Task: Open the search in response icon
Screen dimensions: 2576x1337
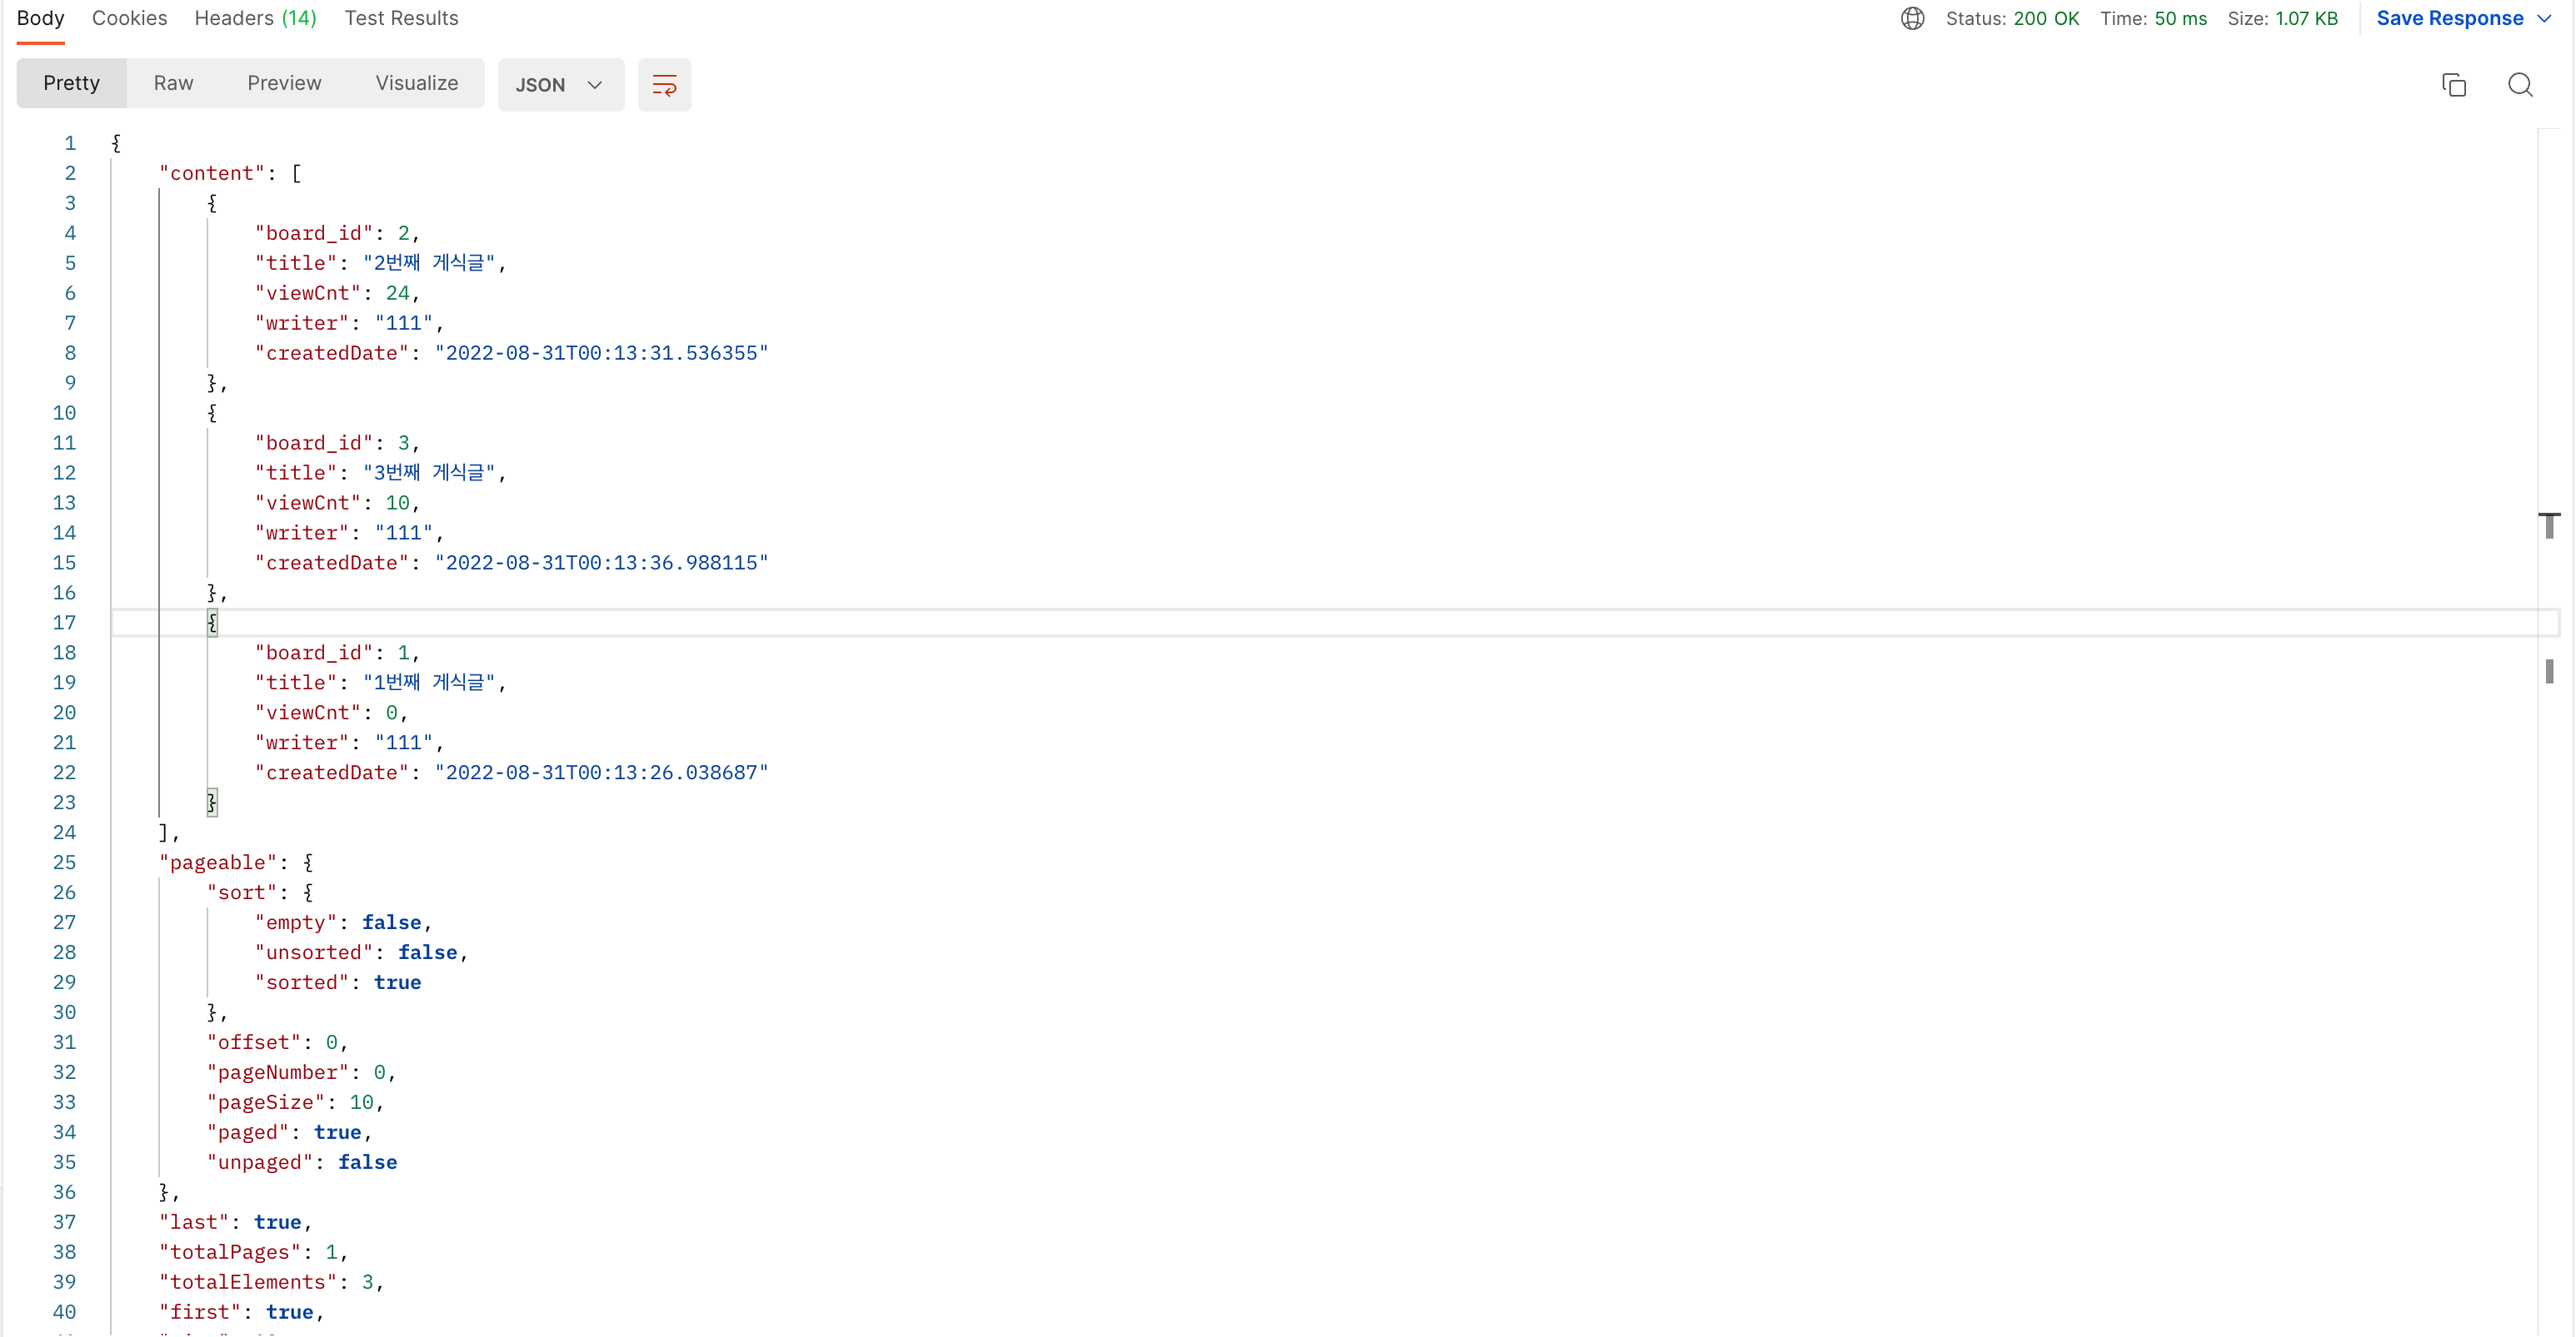Action: (2519, 85)
